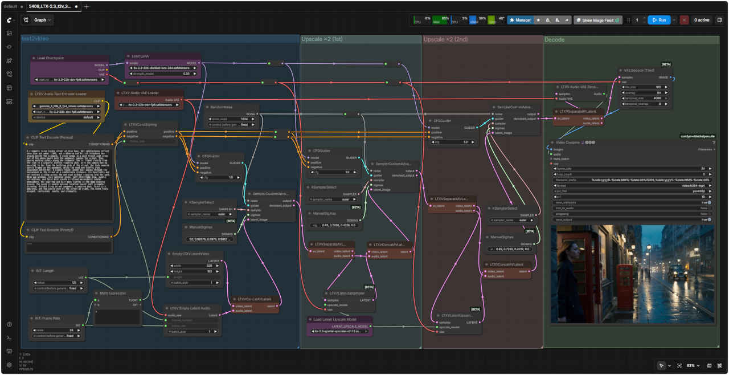This screenshot has width=729, height=375.
Task: Open the Graph dropdown
Action: (43, 20)
